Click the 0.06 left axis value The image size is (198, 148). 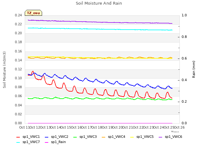pyautogui.click(x=19, y=96)
